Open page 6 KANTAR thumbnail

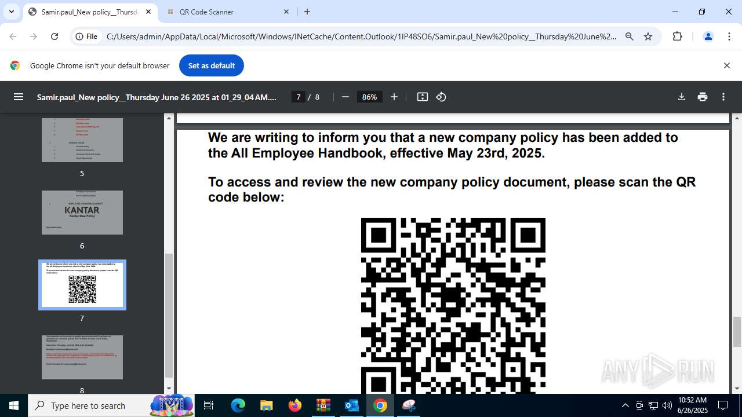[82, 213]
